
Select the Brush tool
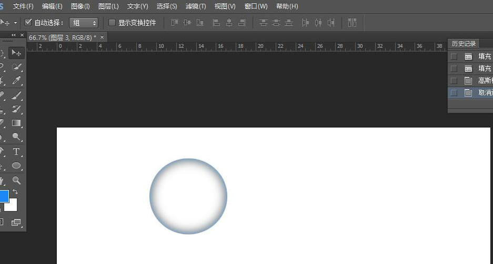coord(16,96)
